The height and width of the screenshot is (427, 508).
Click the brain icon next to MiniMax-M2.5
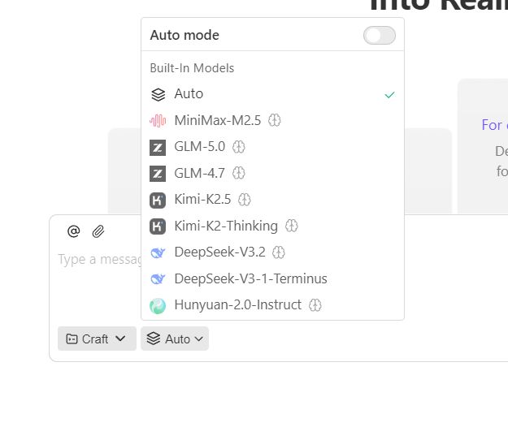[x=275, y=120]
